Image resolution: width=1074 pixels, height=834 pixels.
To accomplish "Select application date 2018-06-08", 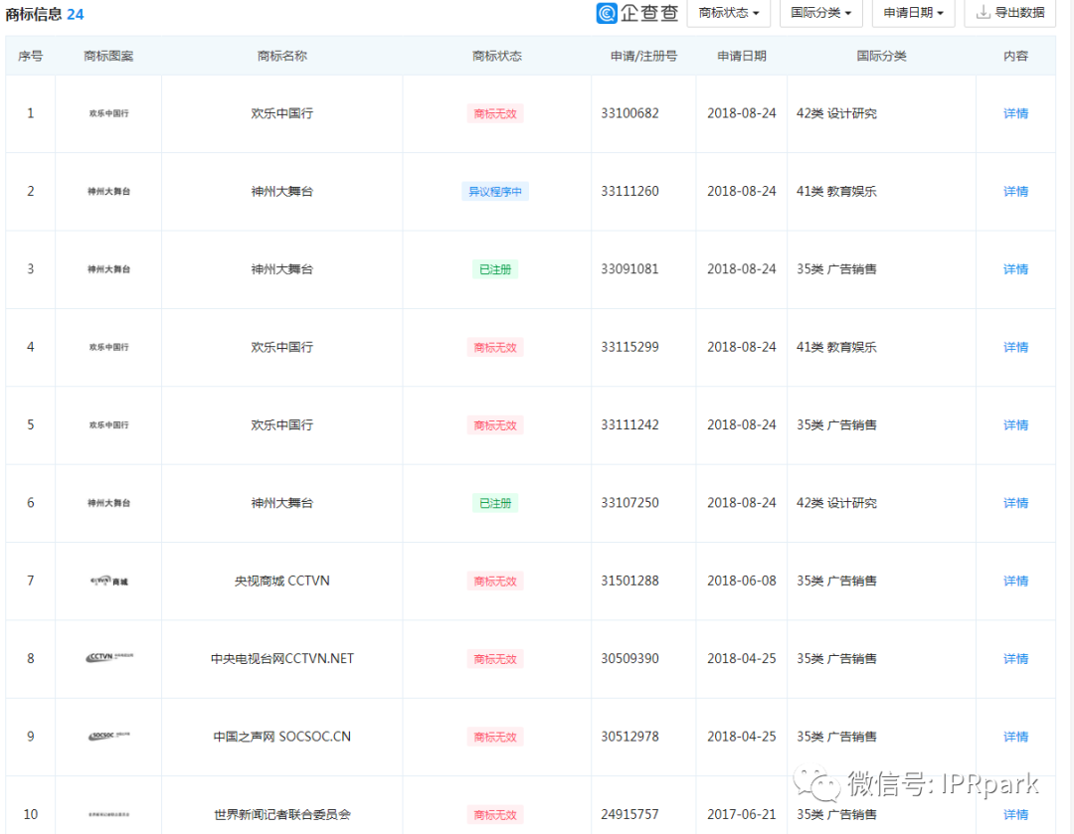I will 741,582.
